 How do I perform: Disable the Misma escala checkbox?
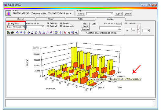[x=61, y=26]
